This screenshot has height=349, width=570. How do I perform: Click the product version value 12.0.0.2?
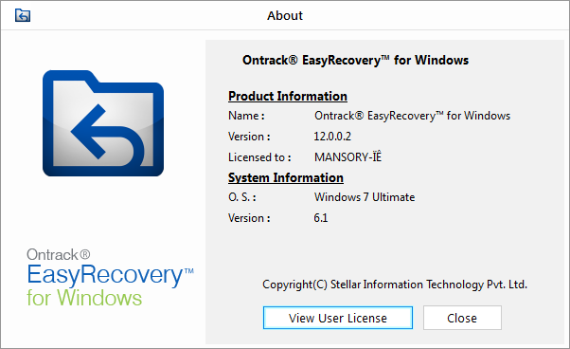click(332, 137)
